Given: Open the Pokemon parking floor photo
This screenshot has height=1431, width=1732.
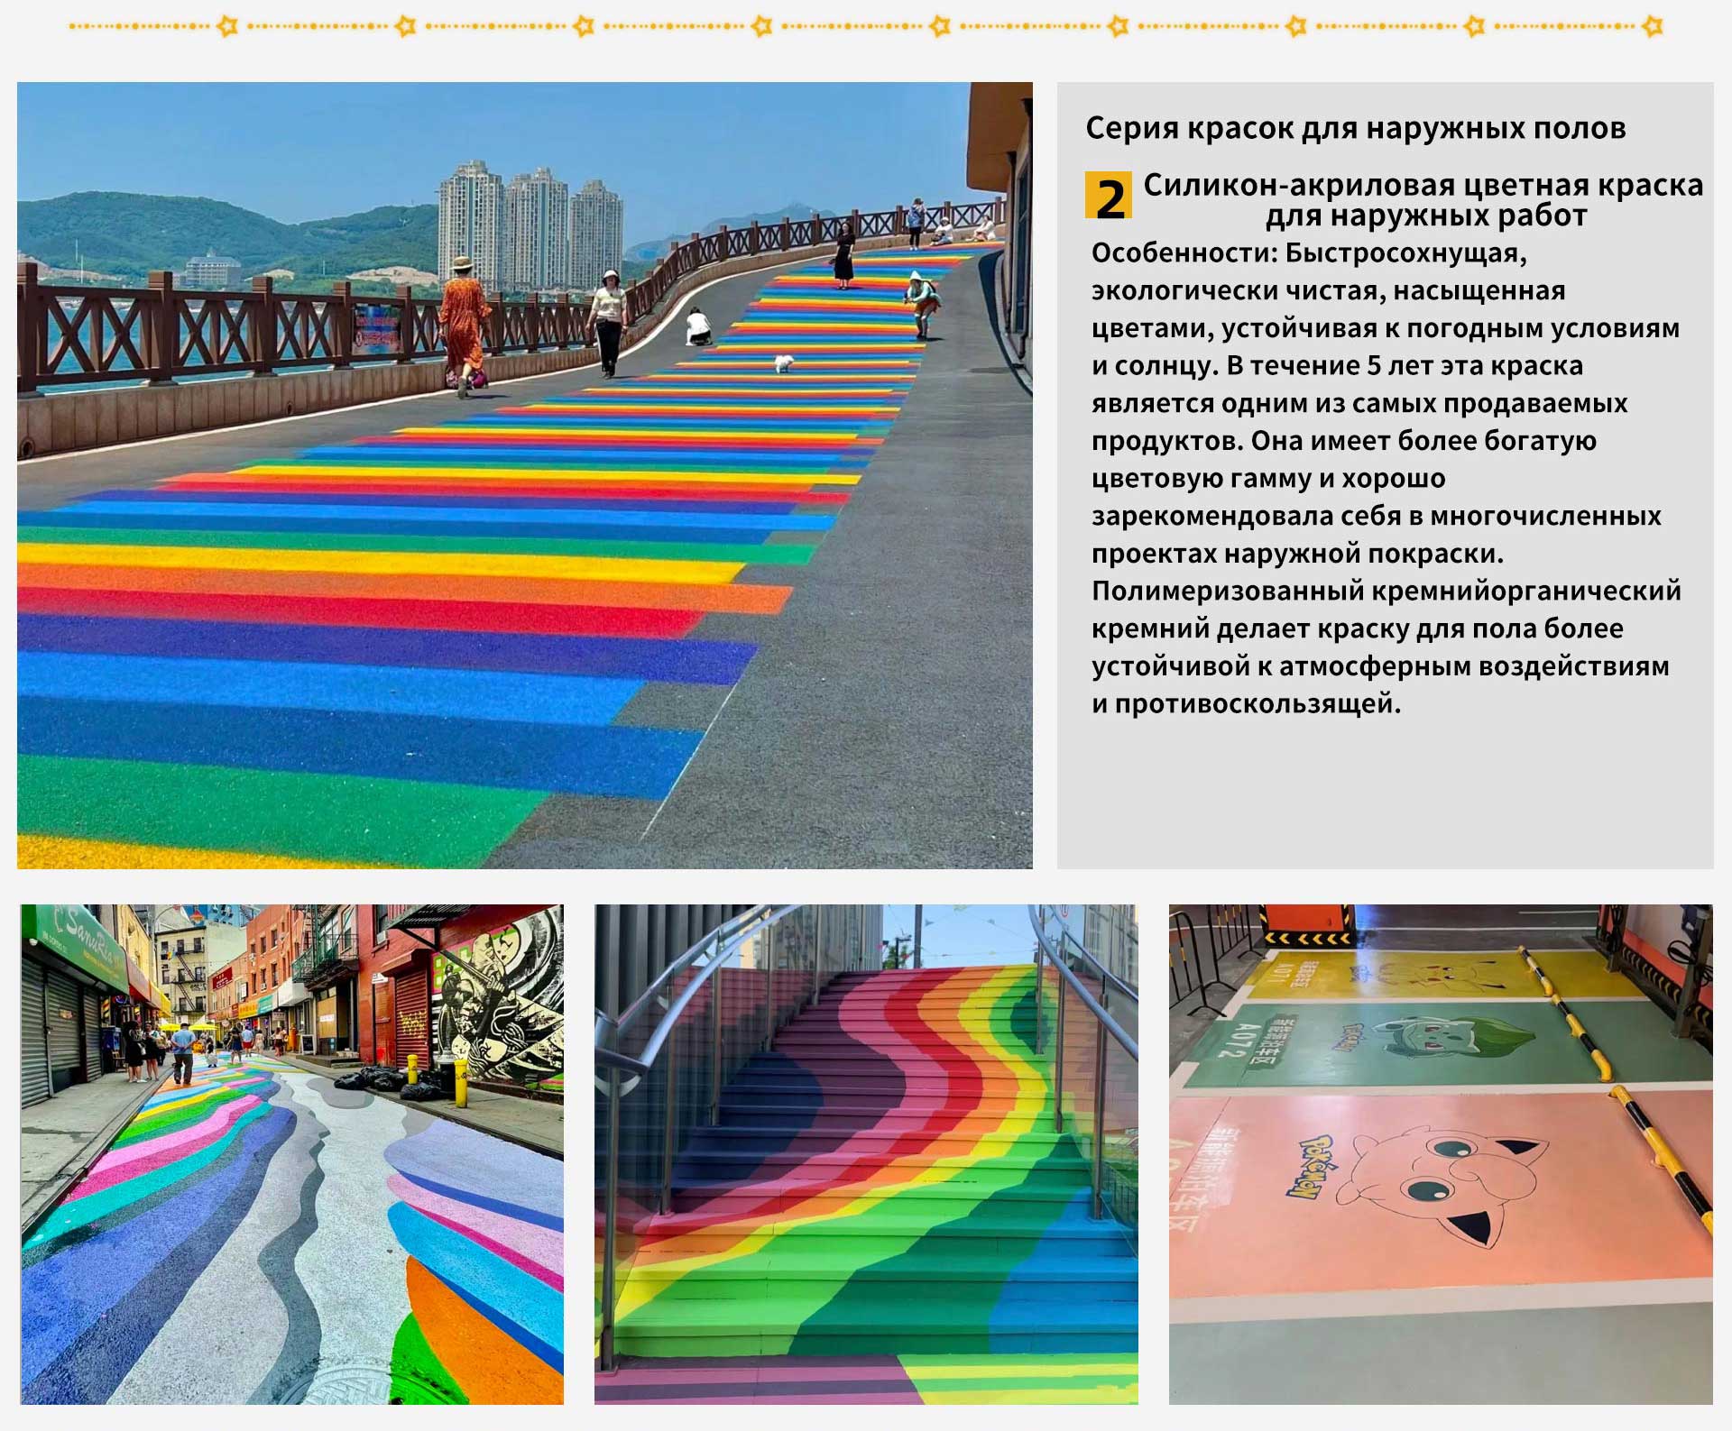Looking at the screenshot, I should (1440, 1153).
